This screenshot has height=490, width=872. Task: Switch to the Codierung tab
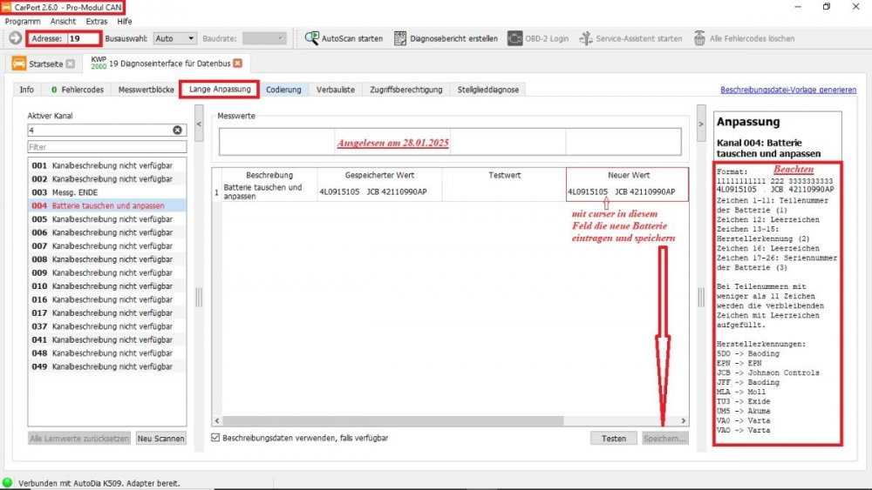pos(283,90)
